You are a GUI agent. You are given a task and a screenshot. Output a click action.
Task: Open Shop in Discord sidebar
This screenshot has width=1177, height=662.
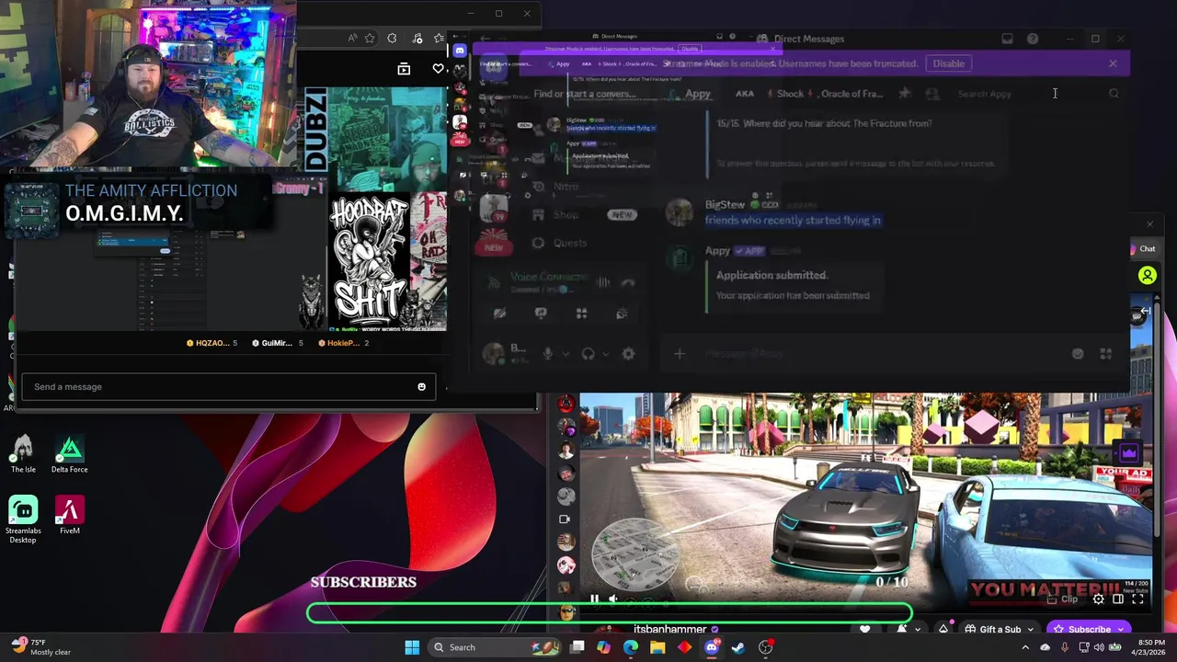pyautogui.click(x=566, y=214)
